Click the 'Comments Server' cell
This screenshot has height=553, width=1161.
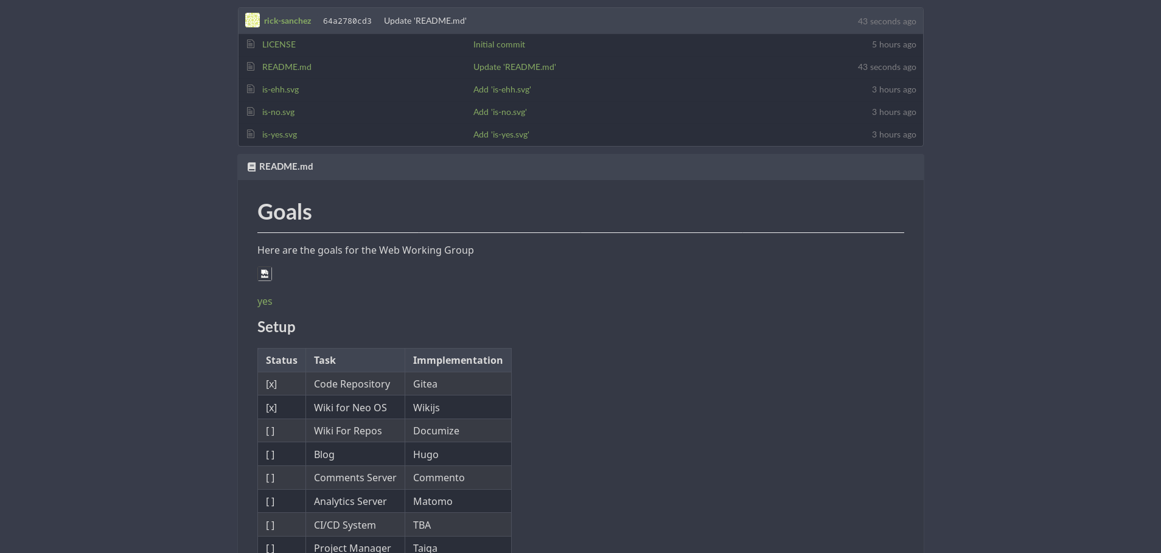355,478
